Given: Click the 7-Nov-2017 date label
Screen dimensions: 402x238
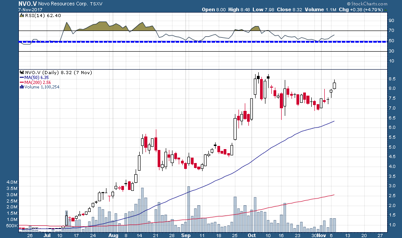Looking at the screenshot, I should click(30, 9).
